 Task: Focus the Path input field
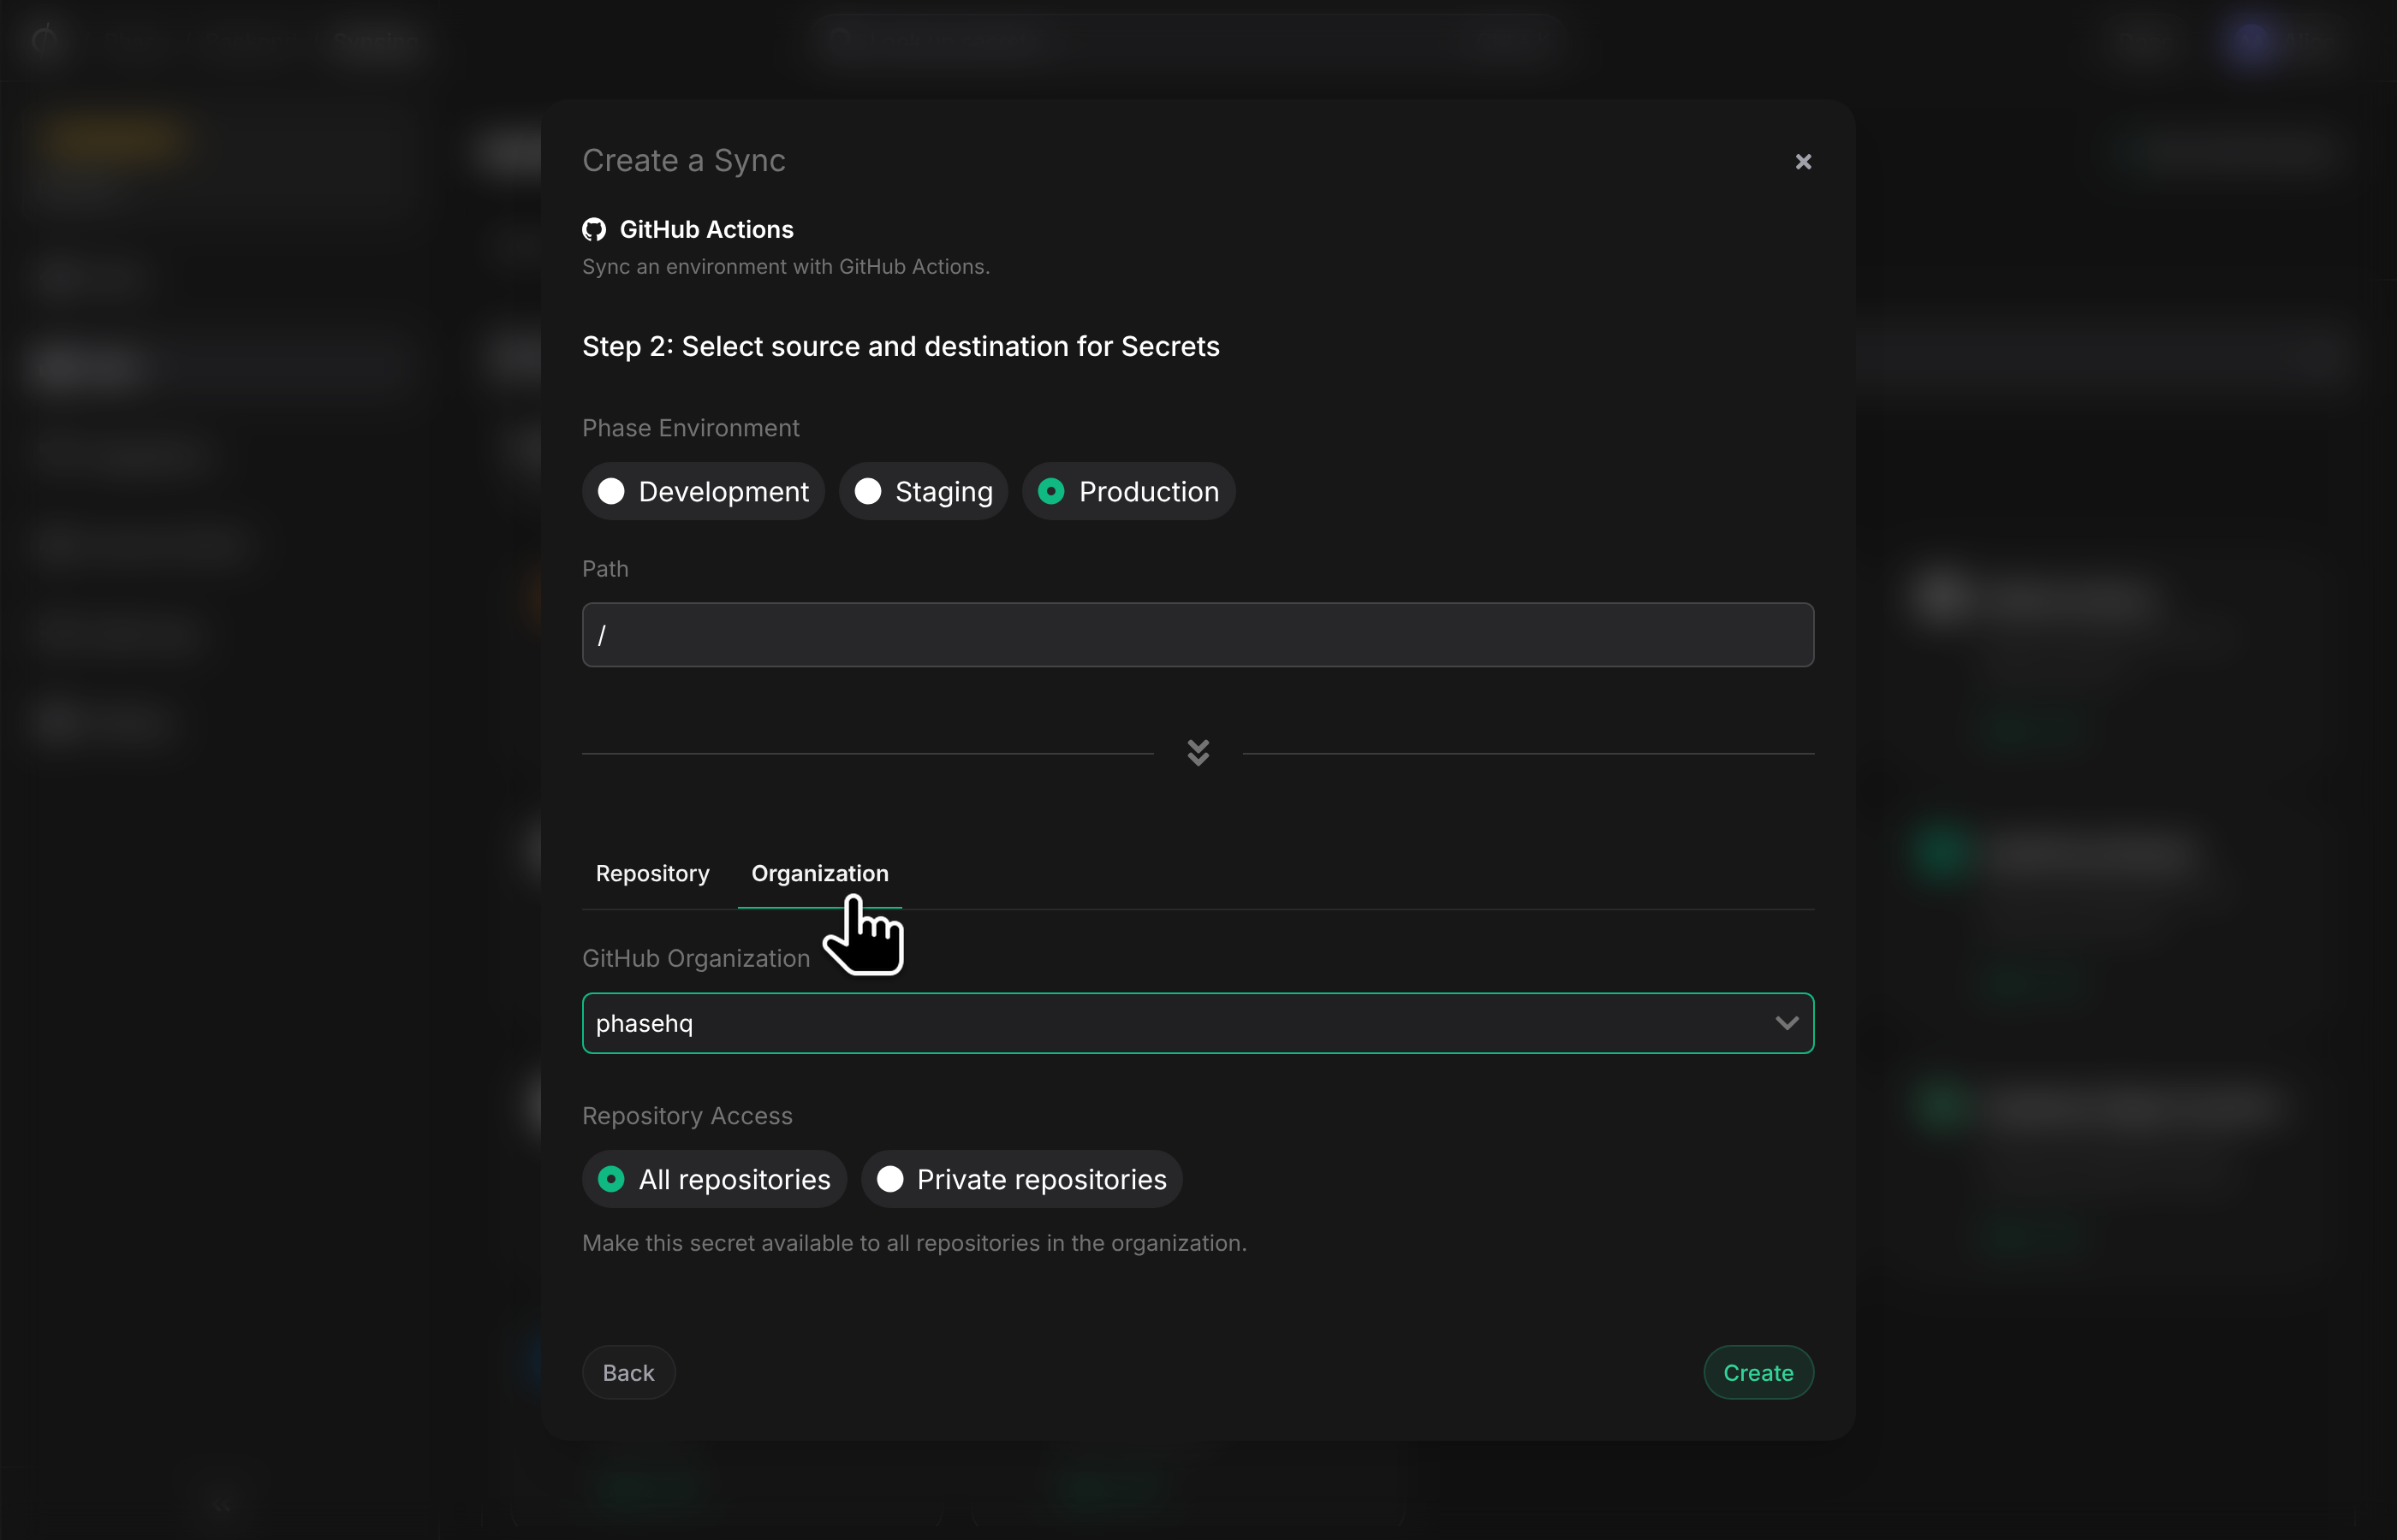[x=1198, y=634]
